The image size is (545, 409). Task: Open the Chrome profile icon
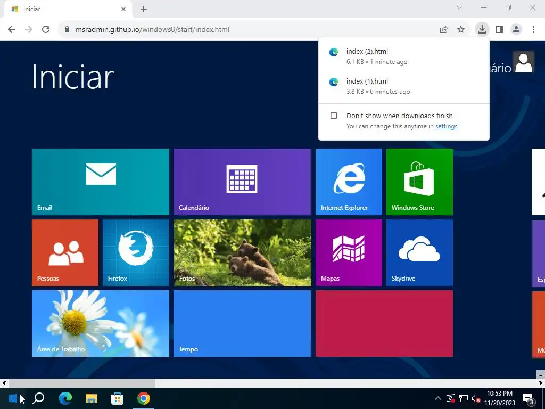[516, 30]
